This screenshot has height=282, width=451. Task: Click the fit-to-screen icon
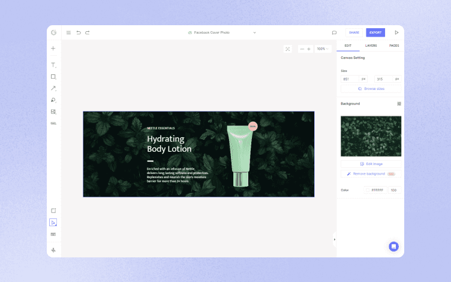pos(288,49)
